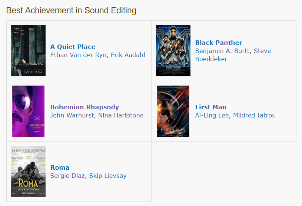Screen dimensions: 302x206
Task: Open the A Quiet Place poster thumbnail
Action: [28, 51]
